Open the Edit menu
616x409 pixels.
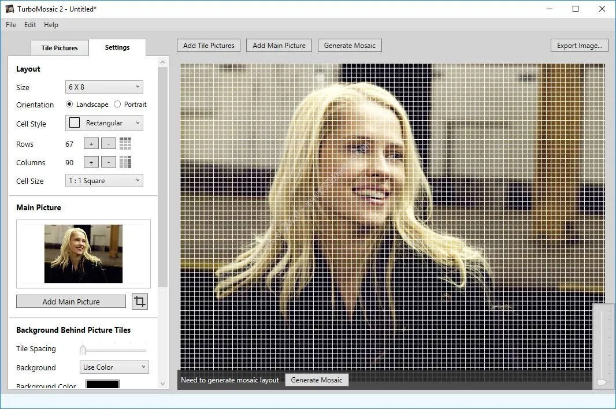30,25
